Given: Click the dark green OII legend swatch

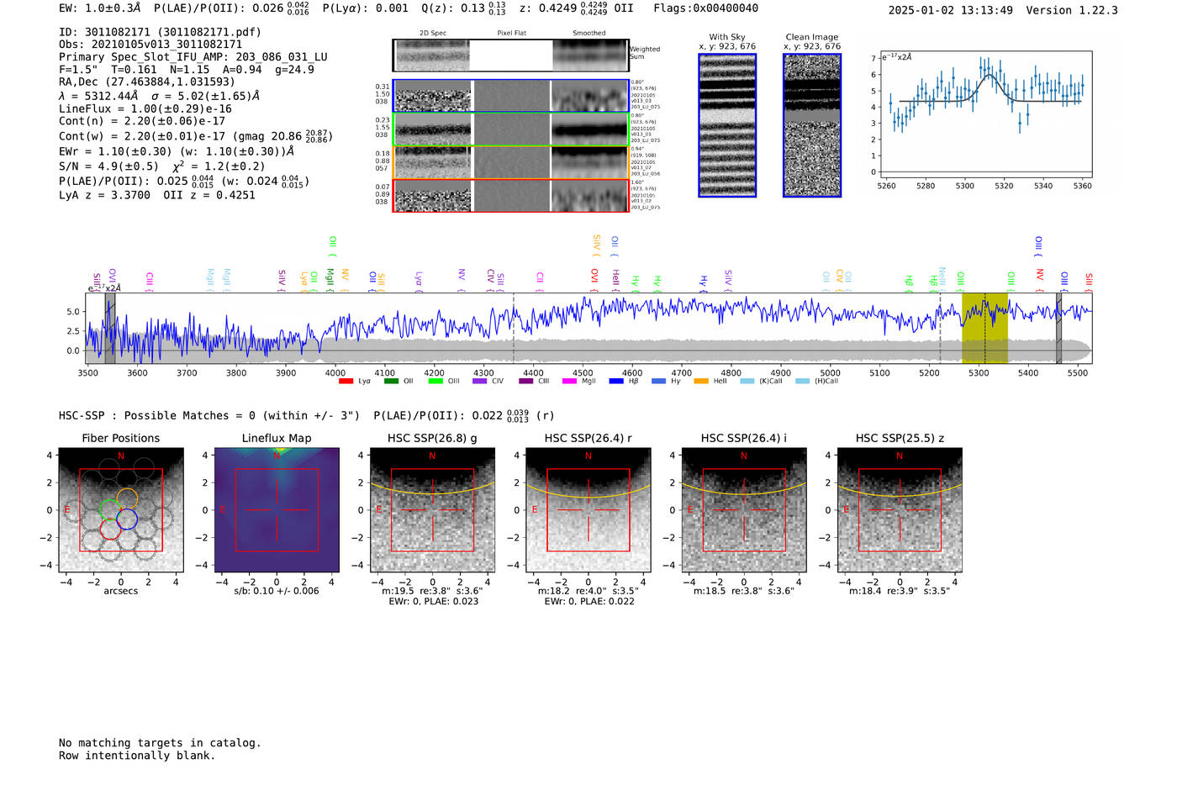Looking at the screenshot, I should click(x=391, y=382).
